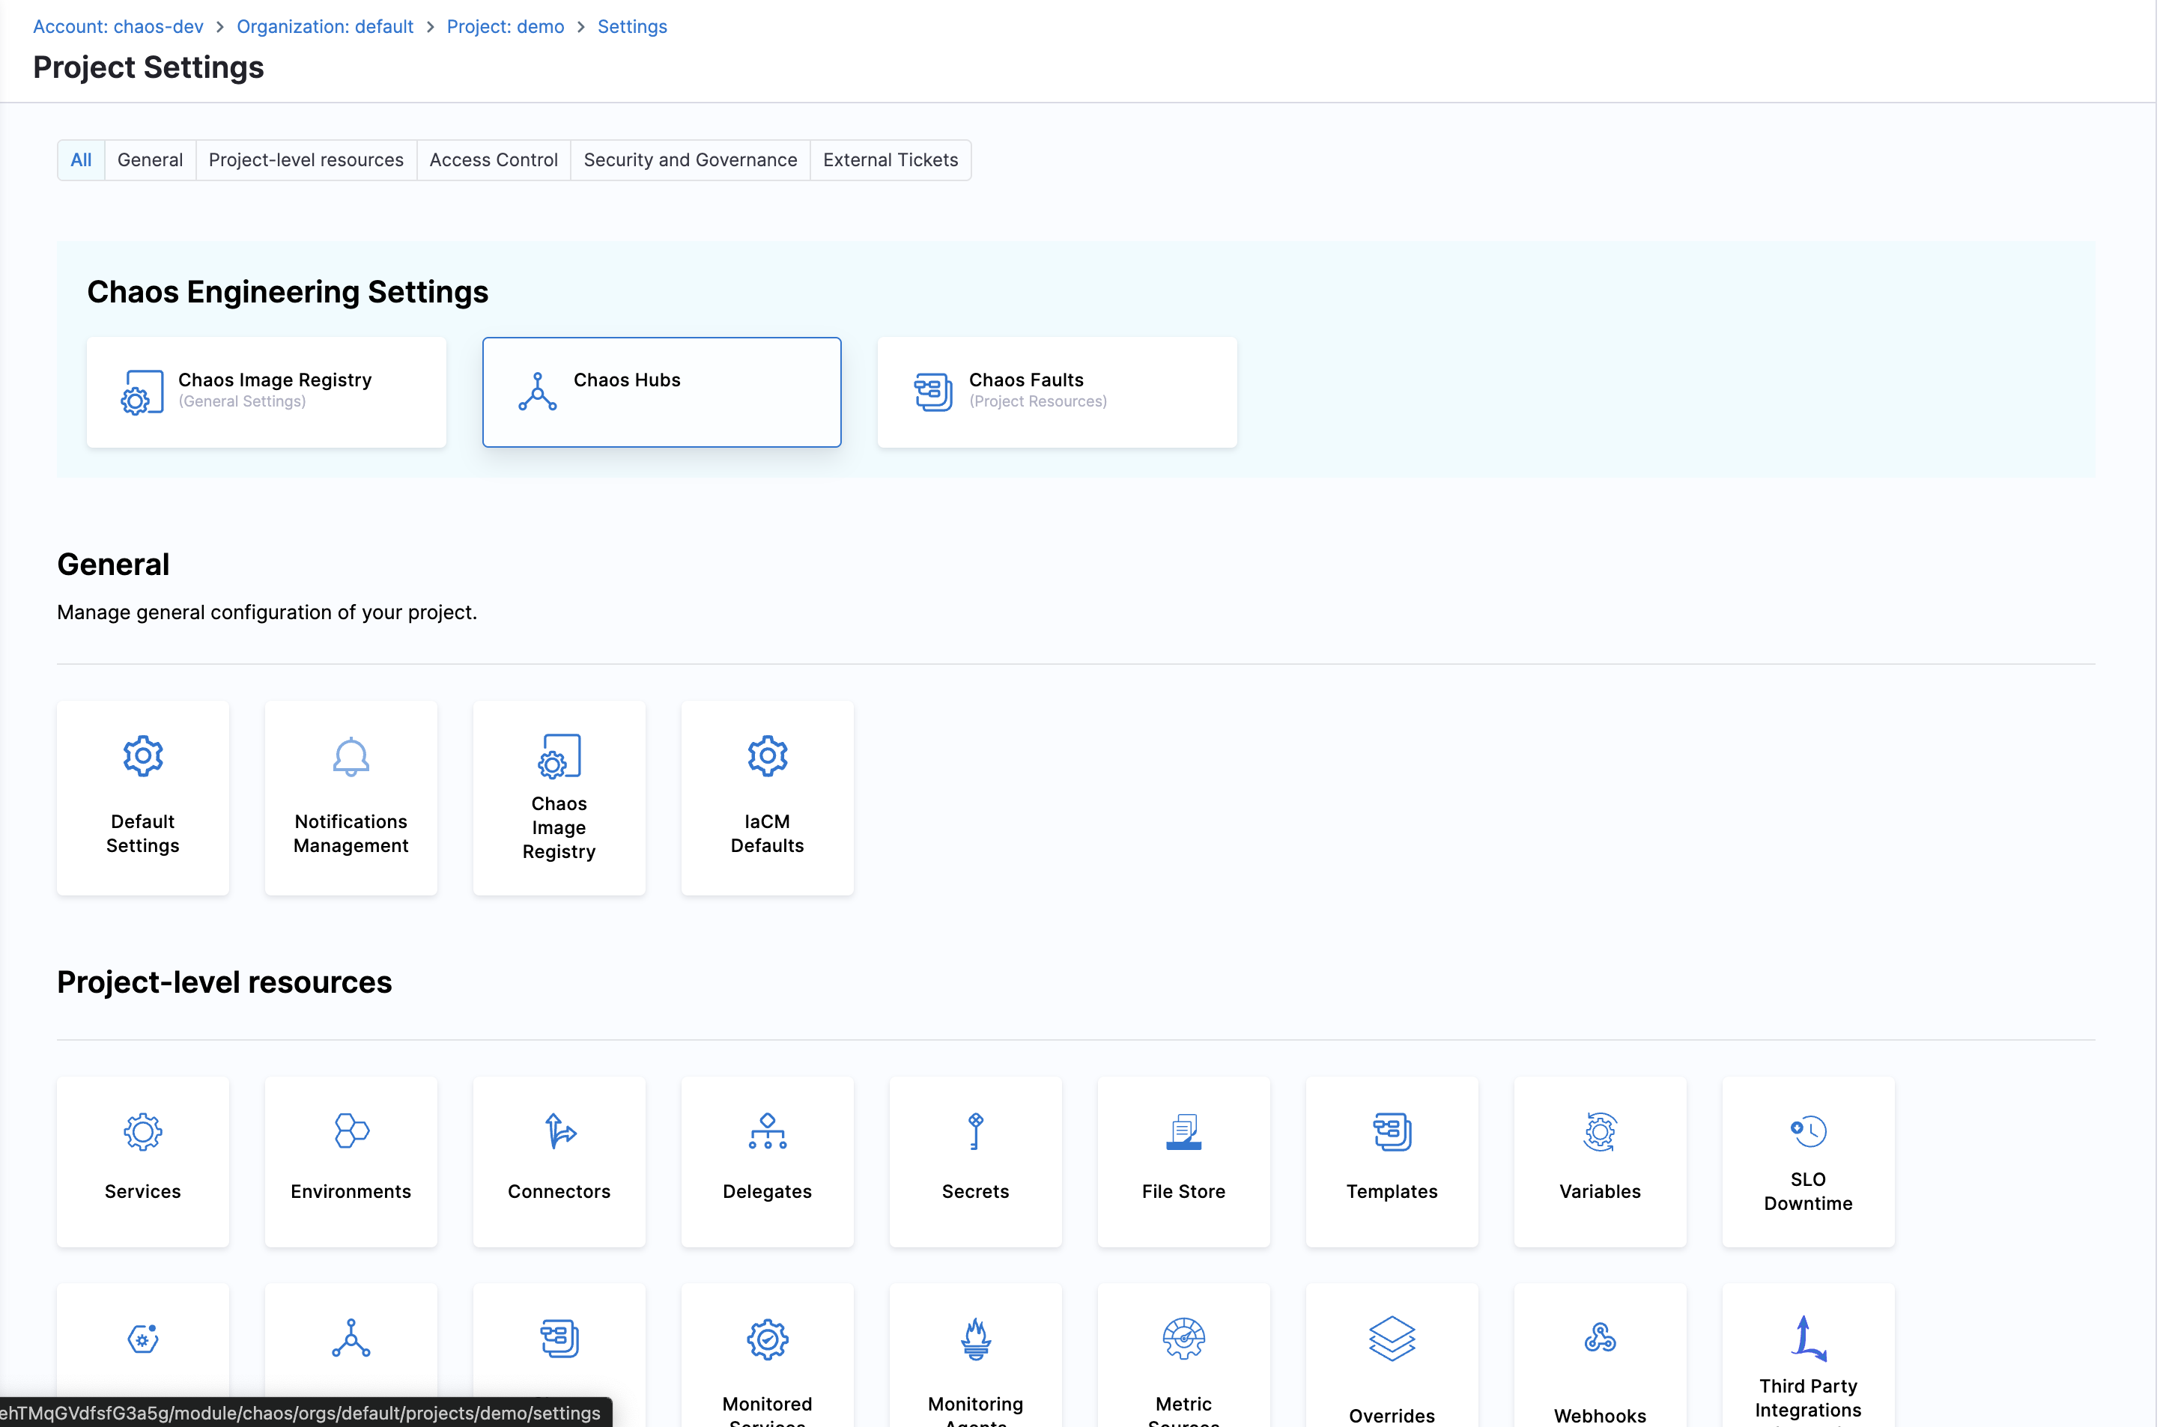Select the Security and Governance tab
This screenshot has height=1427, width=2160.
[690, 160]
